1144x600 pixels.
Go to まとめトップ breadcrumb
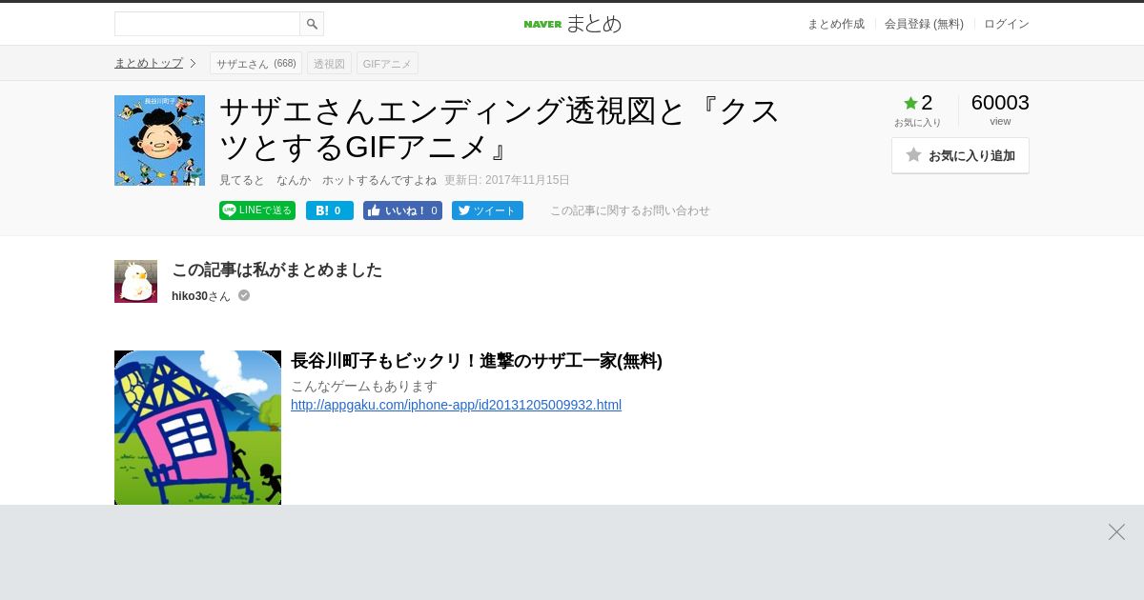149,63
